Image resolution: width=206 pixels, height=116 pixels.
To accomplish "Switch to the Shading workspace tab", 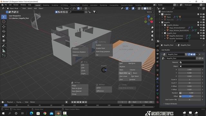I will [x=85, y=5].
